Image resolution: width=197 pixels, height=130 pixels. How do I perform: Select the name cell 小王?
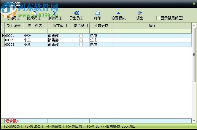[x=35, y=40]
